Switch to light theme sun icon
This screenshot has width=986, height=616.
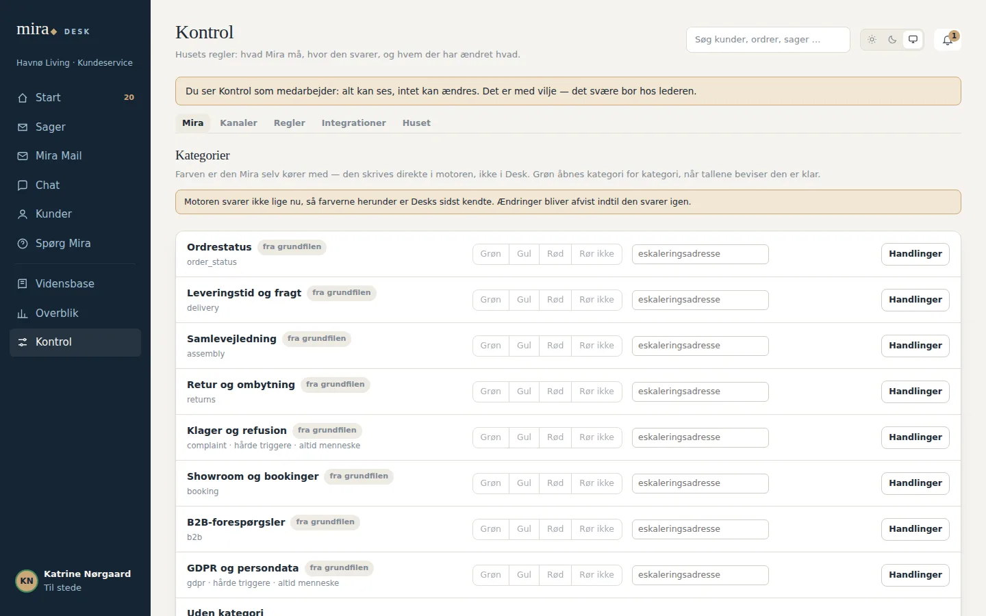[x=872, y=40]
